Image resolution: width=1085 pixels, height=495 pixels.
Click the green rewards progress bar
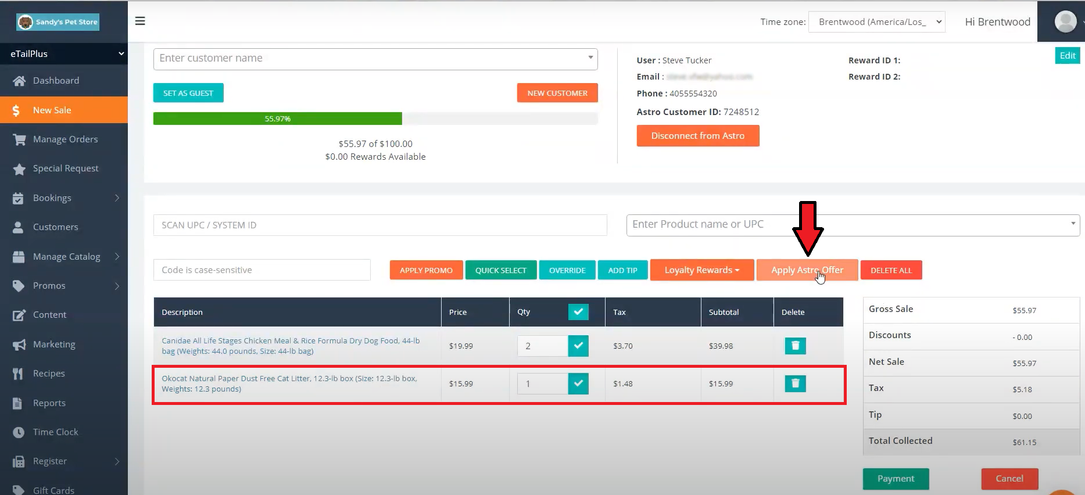tap(277, 119)
